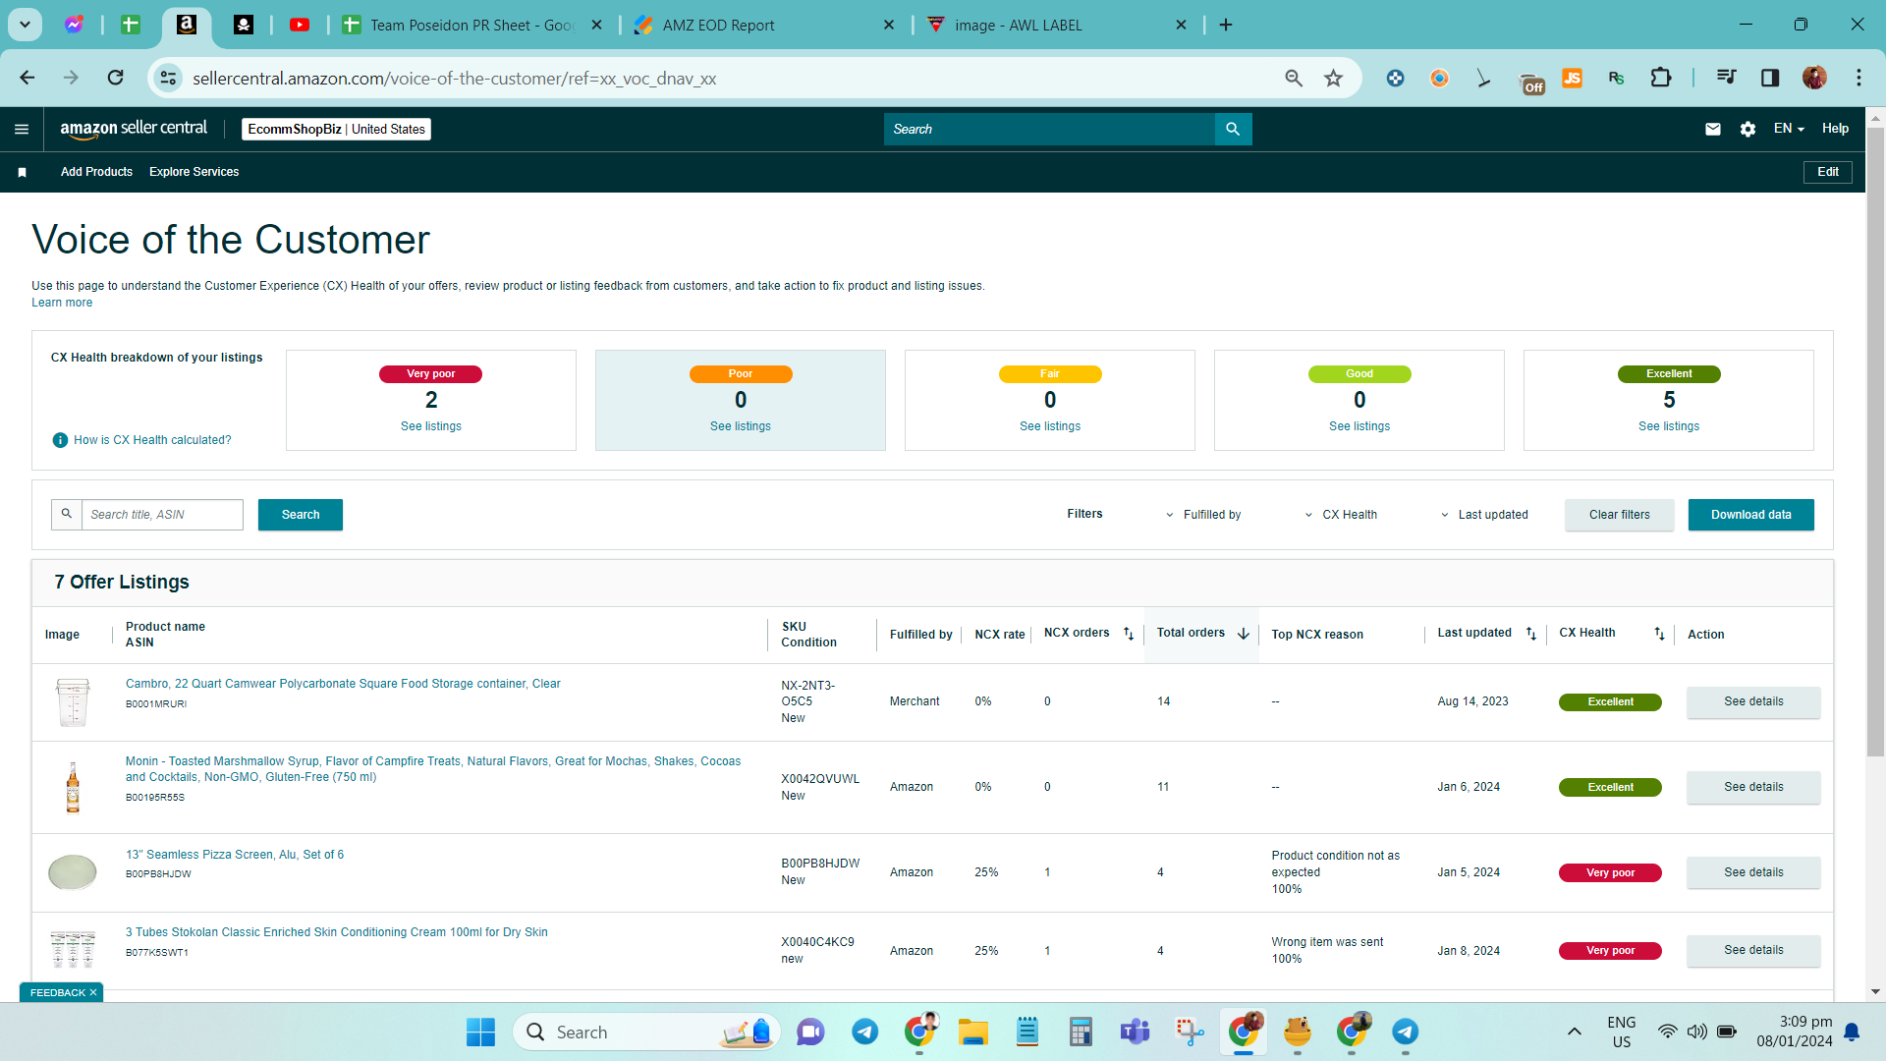Open the Snipping Tool on the taskbar
This screenshot has width=1886, height=1061.
[x=1190, y=1032]
